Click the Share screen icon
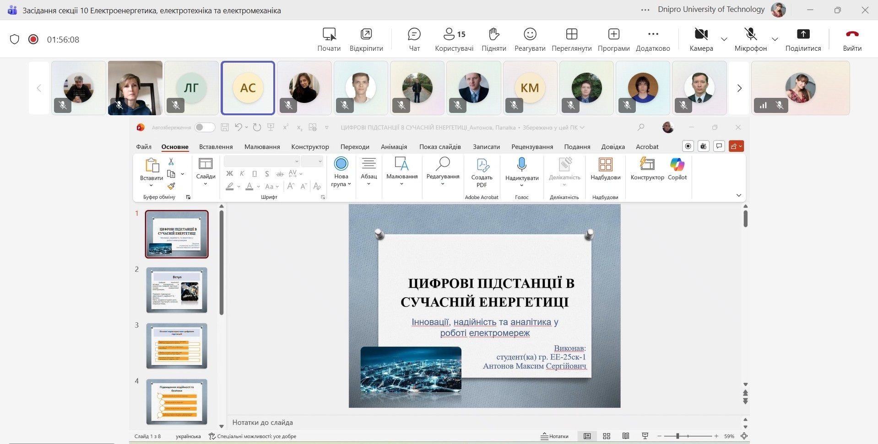The width and height of the screenshot is (878, 444). point(803,39)
